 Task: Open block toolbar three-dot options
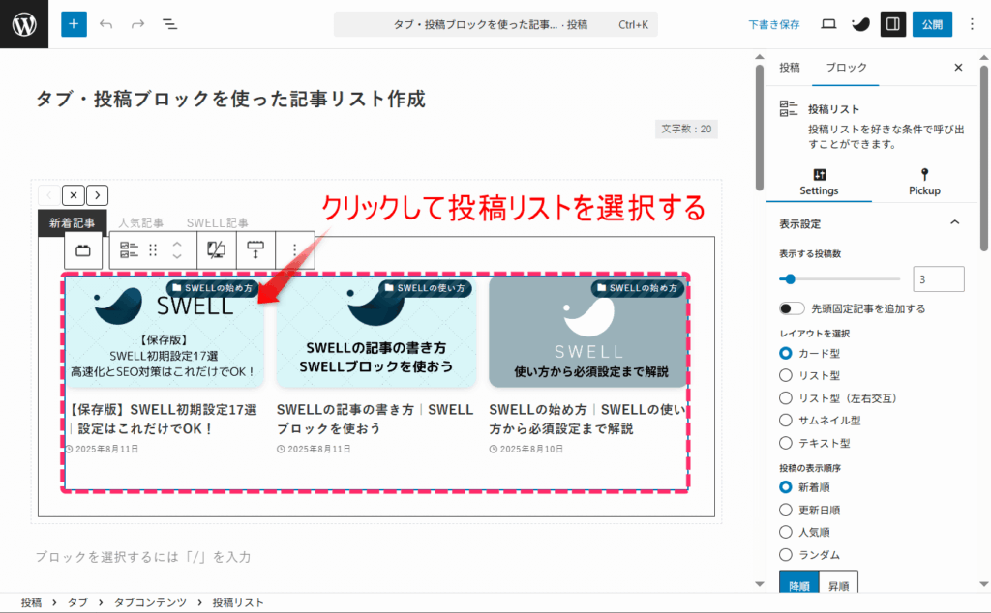click(x=294, y=250)
